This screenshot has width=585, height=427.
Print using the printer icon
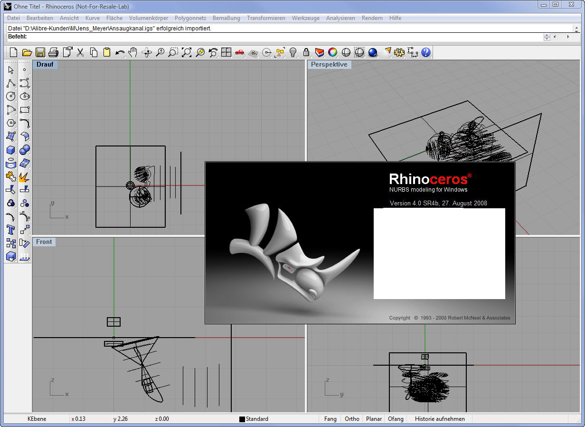pos(53,52)
